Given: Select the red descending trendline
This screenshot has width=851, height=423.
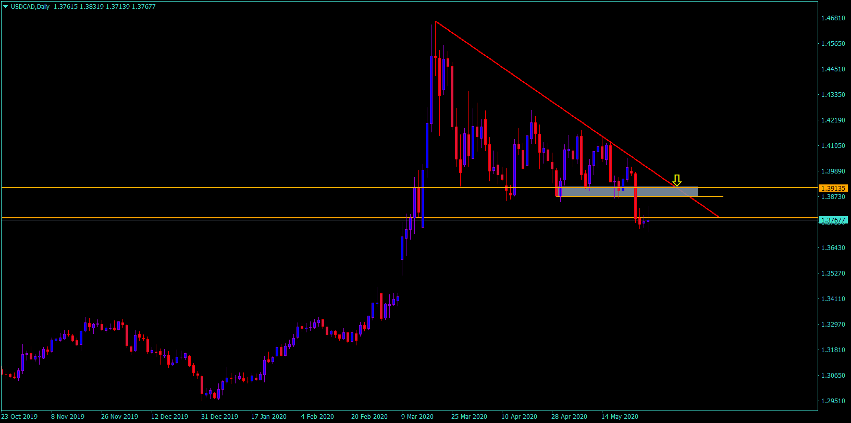Looking at the screenshot, I should pyautogui.click(x=577, y=119).
